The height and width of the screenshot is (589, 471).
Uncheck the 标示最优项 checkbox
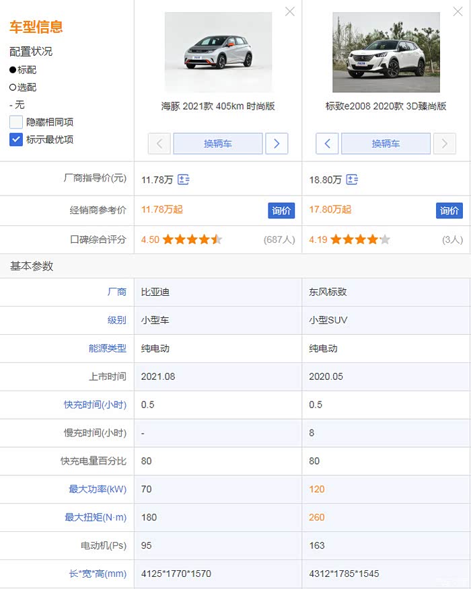(x=16, y=140)
